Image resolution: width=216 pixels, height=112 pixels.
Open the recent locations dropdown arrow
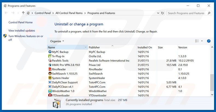(18, 13)
